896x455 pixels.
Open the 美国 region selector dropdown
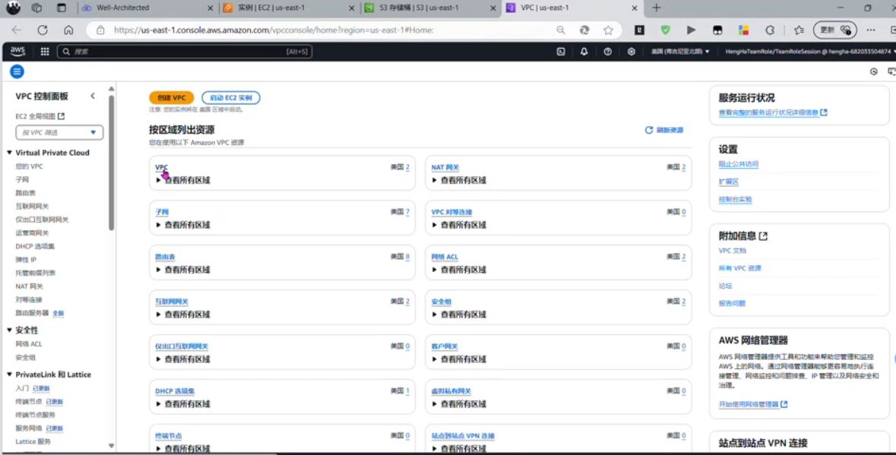point(680,52)
